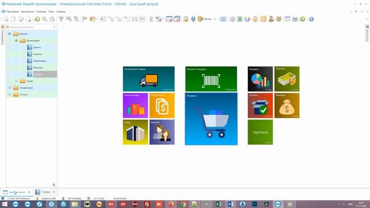Open the export icon dropdown arrow
The height and width of the screenshot is (208, 370).
[162, 19]
